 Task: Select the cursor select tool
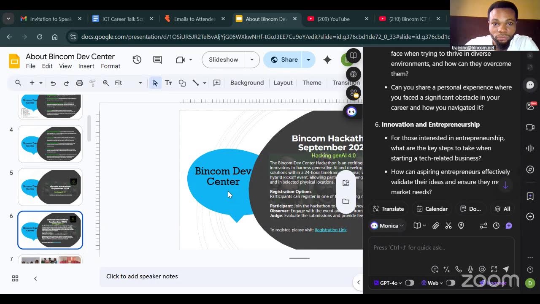pyautogui.click(x=155, y=83)
